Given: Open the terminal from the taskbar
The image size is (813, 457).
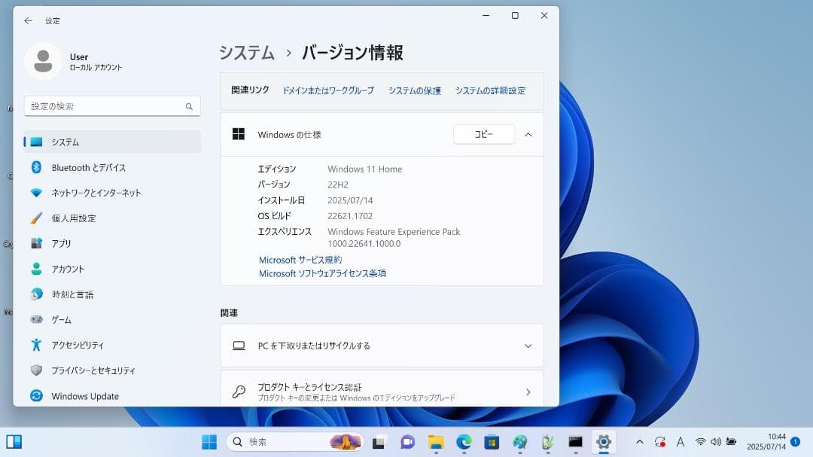Looking at the screenshot, I should click(574, 442).
